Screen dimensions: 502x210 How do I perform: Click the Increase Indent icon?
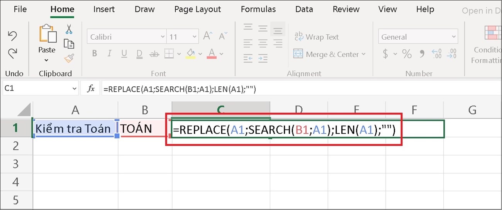coord(263,58)
